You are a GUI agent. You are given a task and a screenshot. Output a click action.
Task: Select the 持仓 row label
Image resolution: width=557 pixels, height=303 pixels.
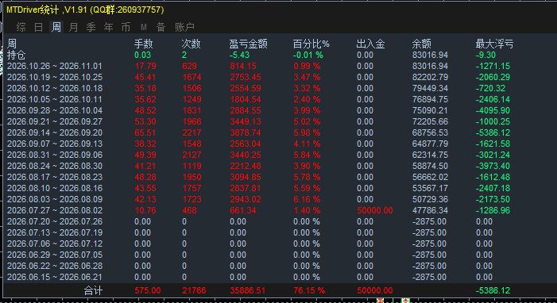(17, 55)
